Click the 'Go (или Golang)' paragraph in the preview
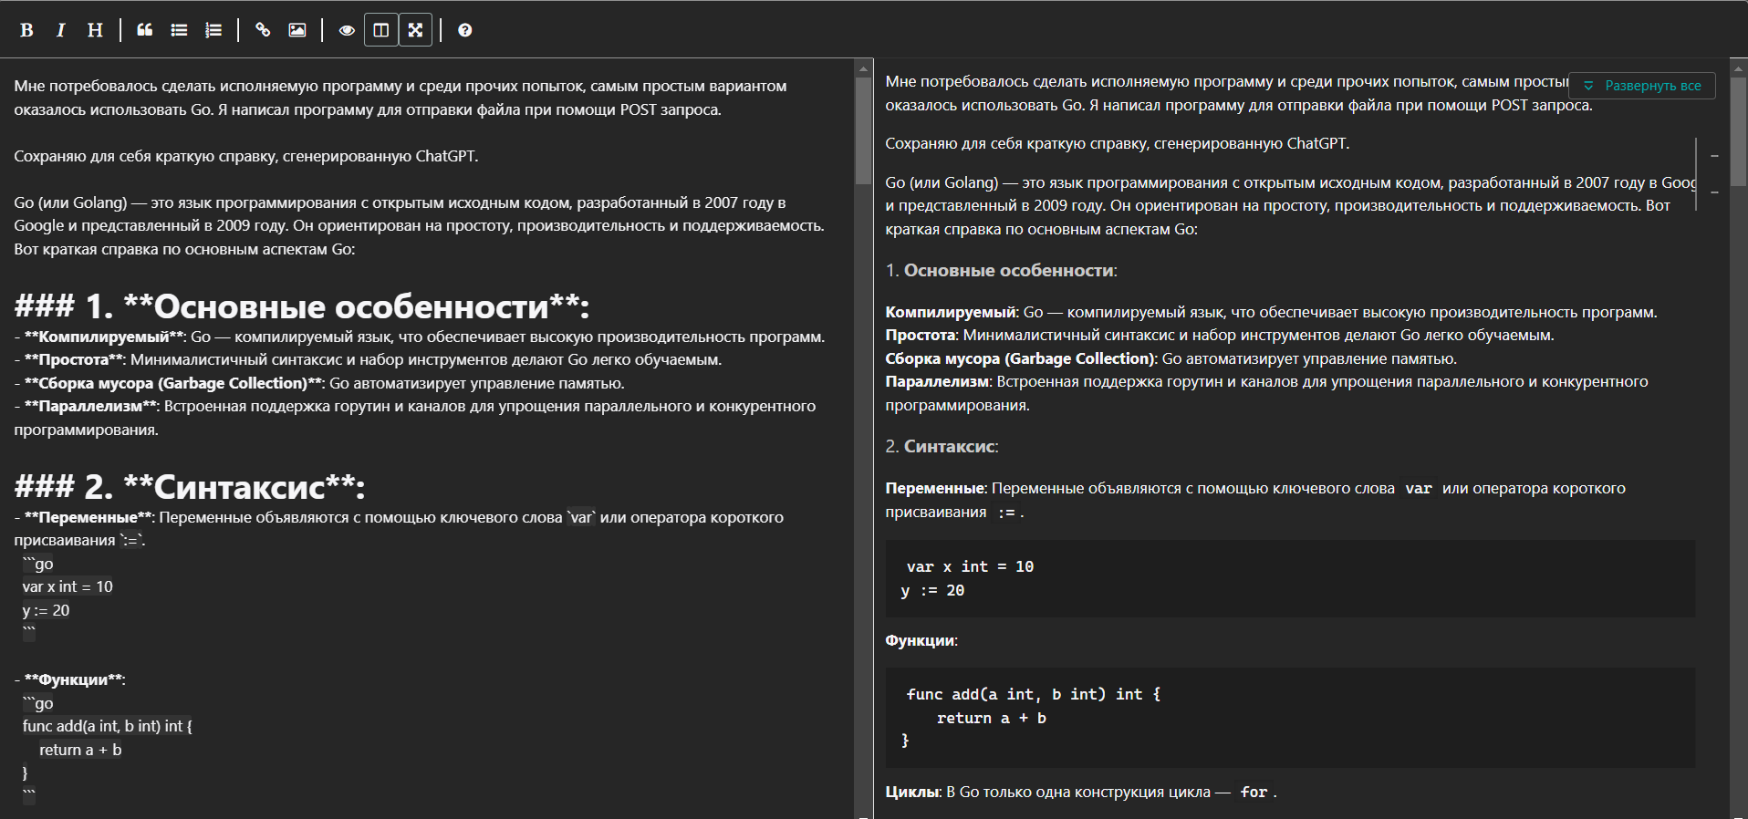The height and width of the screenshot is (819, 1748). point(1290,205)
